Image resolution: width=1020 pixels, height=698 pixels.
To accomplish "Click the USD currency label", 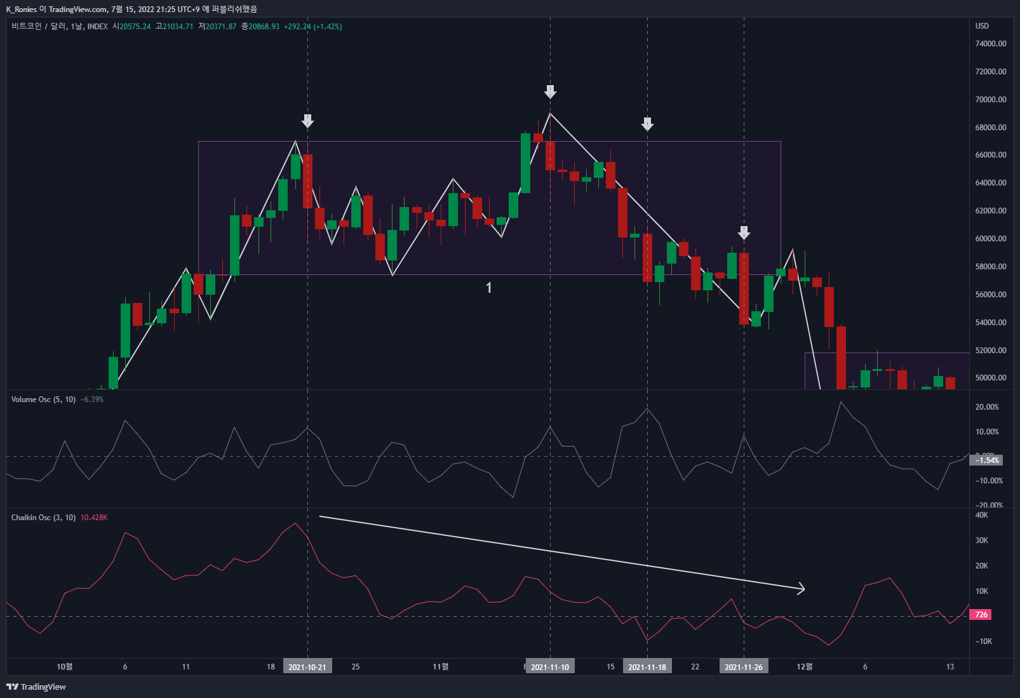I will point(982,26).
